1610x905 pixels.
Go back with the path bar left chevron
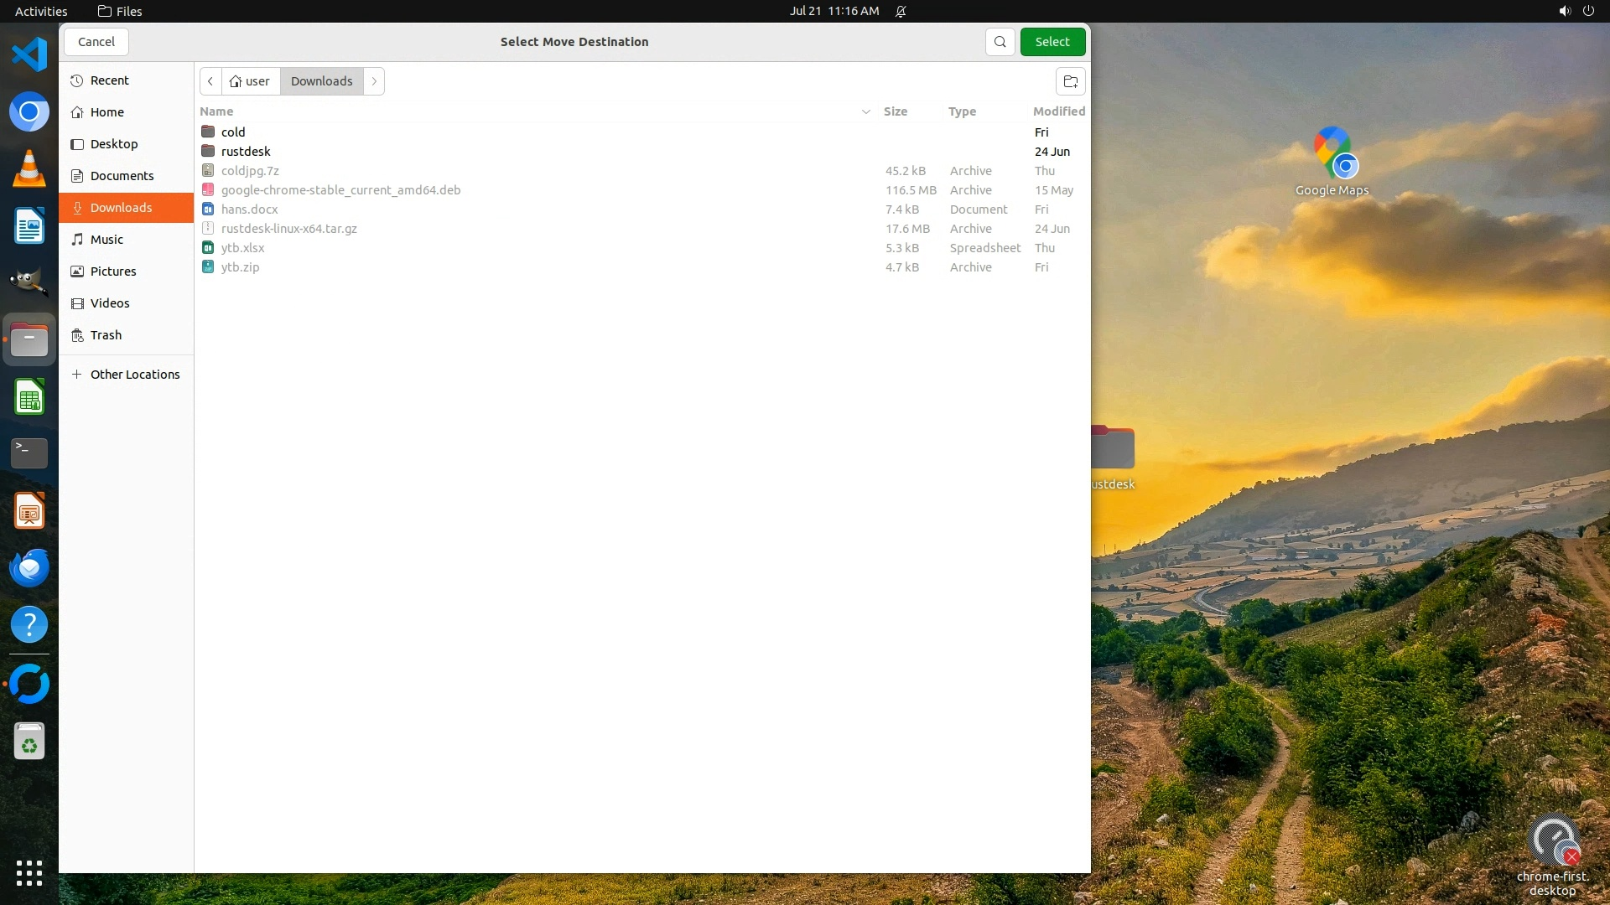coord(210,81)
